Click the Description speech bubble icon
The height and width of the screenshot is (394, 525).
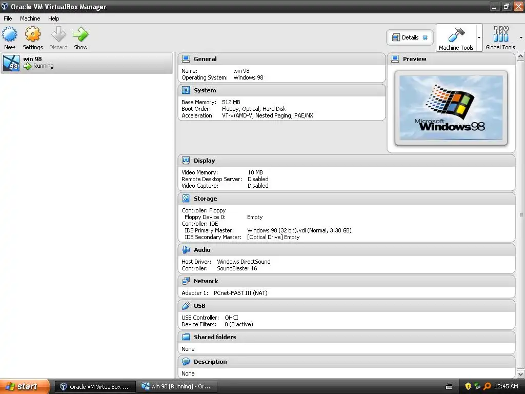click(186, 362)
